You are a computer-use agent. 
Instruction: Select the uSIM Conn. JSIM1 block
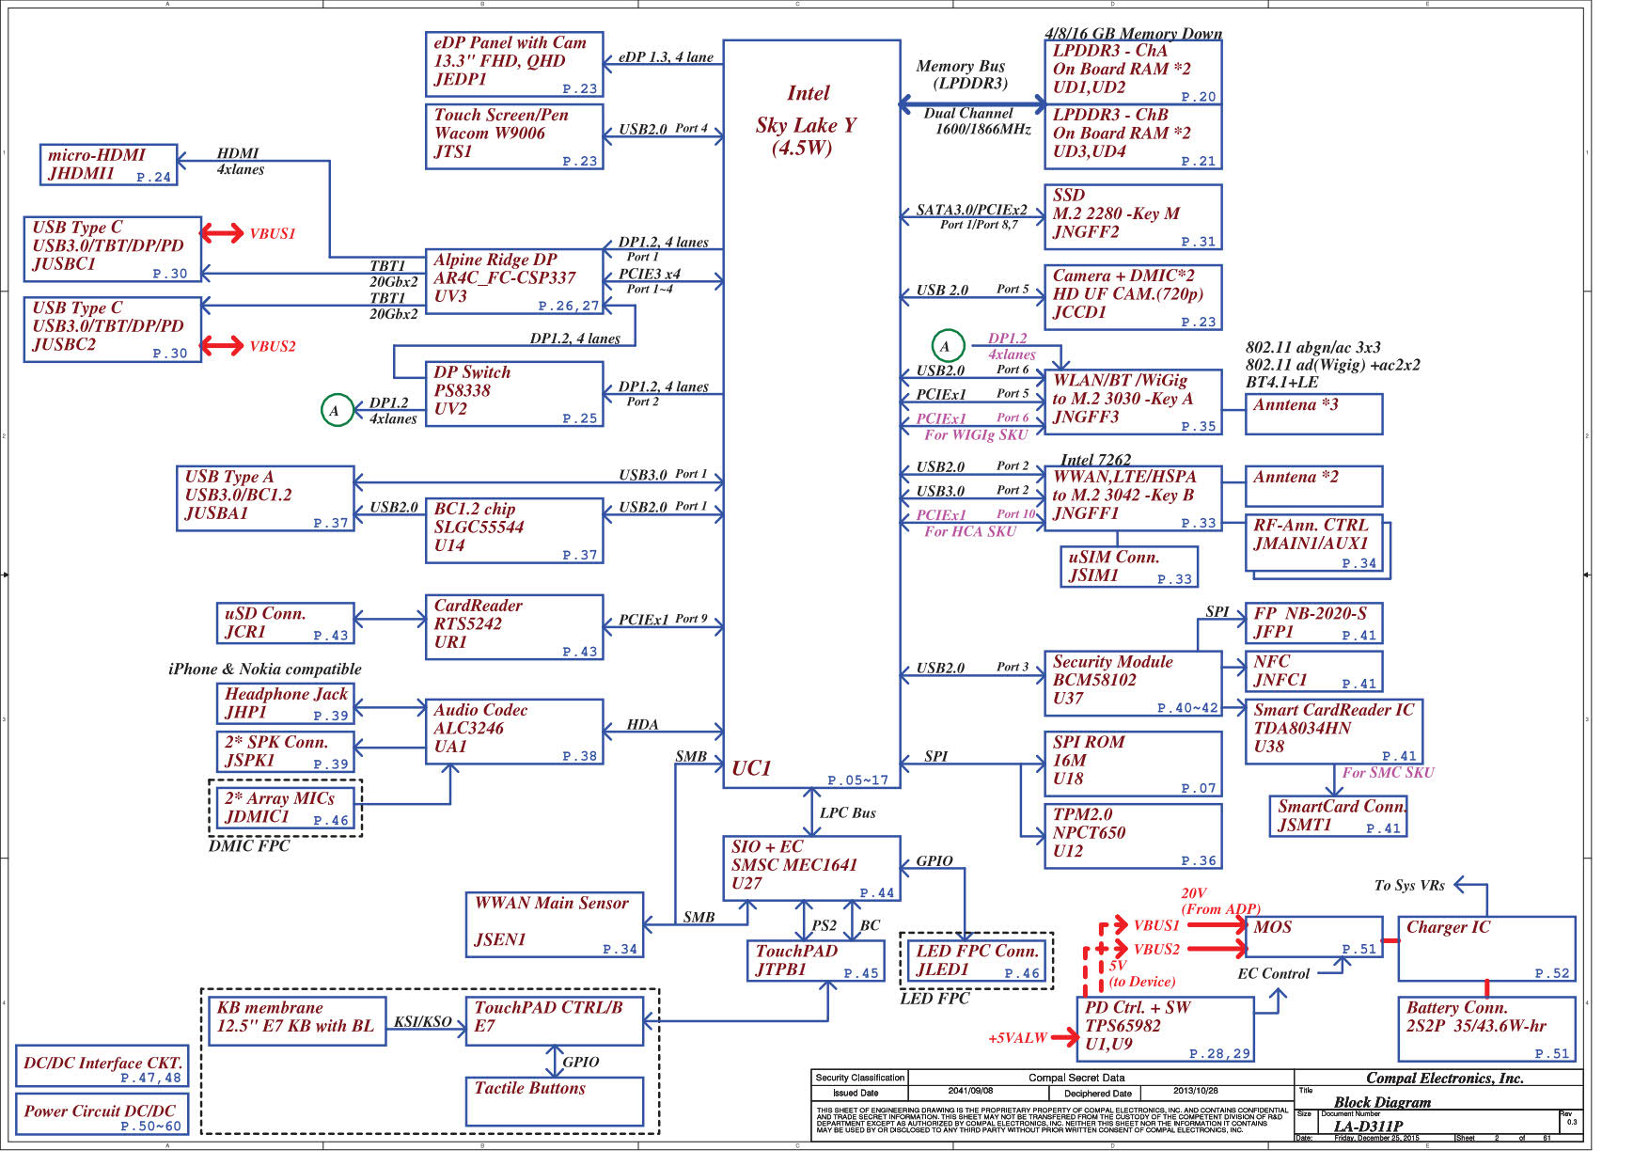click(1129, 567)
